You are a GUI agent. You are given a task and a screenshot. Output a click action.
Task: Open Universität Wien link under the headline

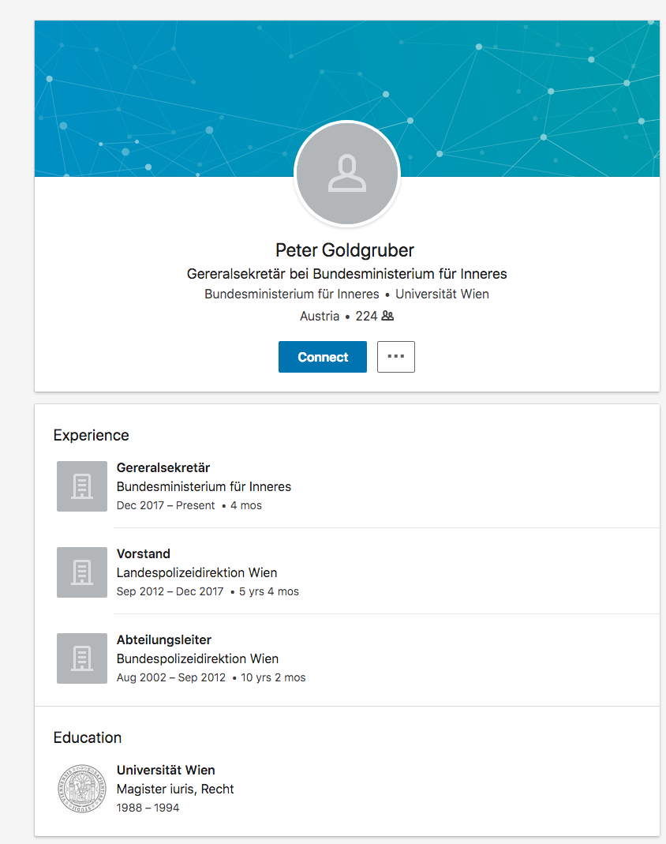coord(442,294)
